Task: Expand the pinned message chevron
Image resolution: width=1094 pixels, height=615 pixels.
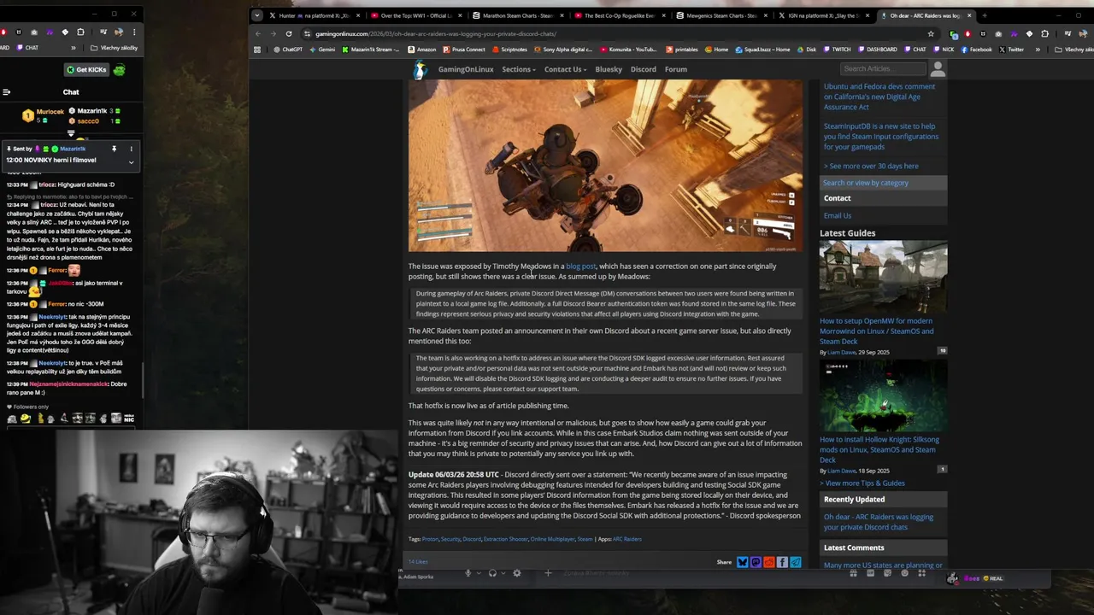Action: tap(131, 161)
